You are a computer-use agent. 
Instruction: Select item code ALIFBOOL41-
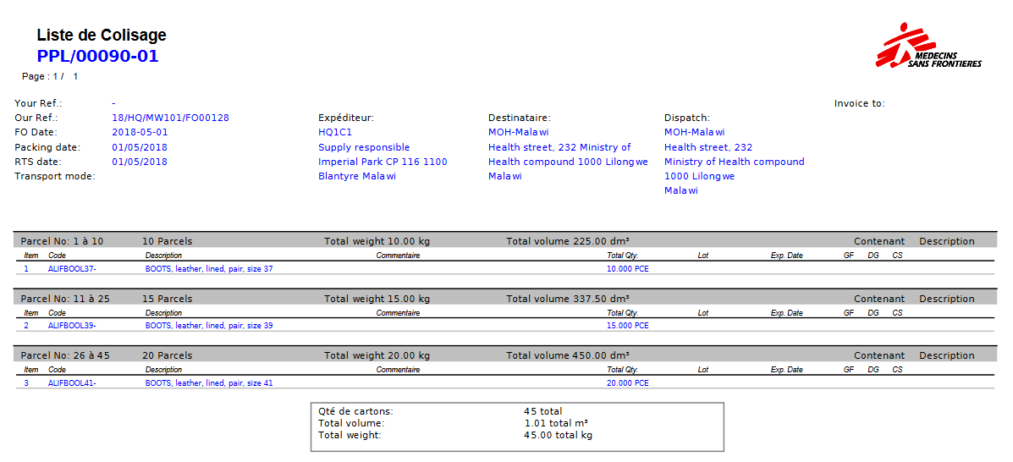[72, 383]
